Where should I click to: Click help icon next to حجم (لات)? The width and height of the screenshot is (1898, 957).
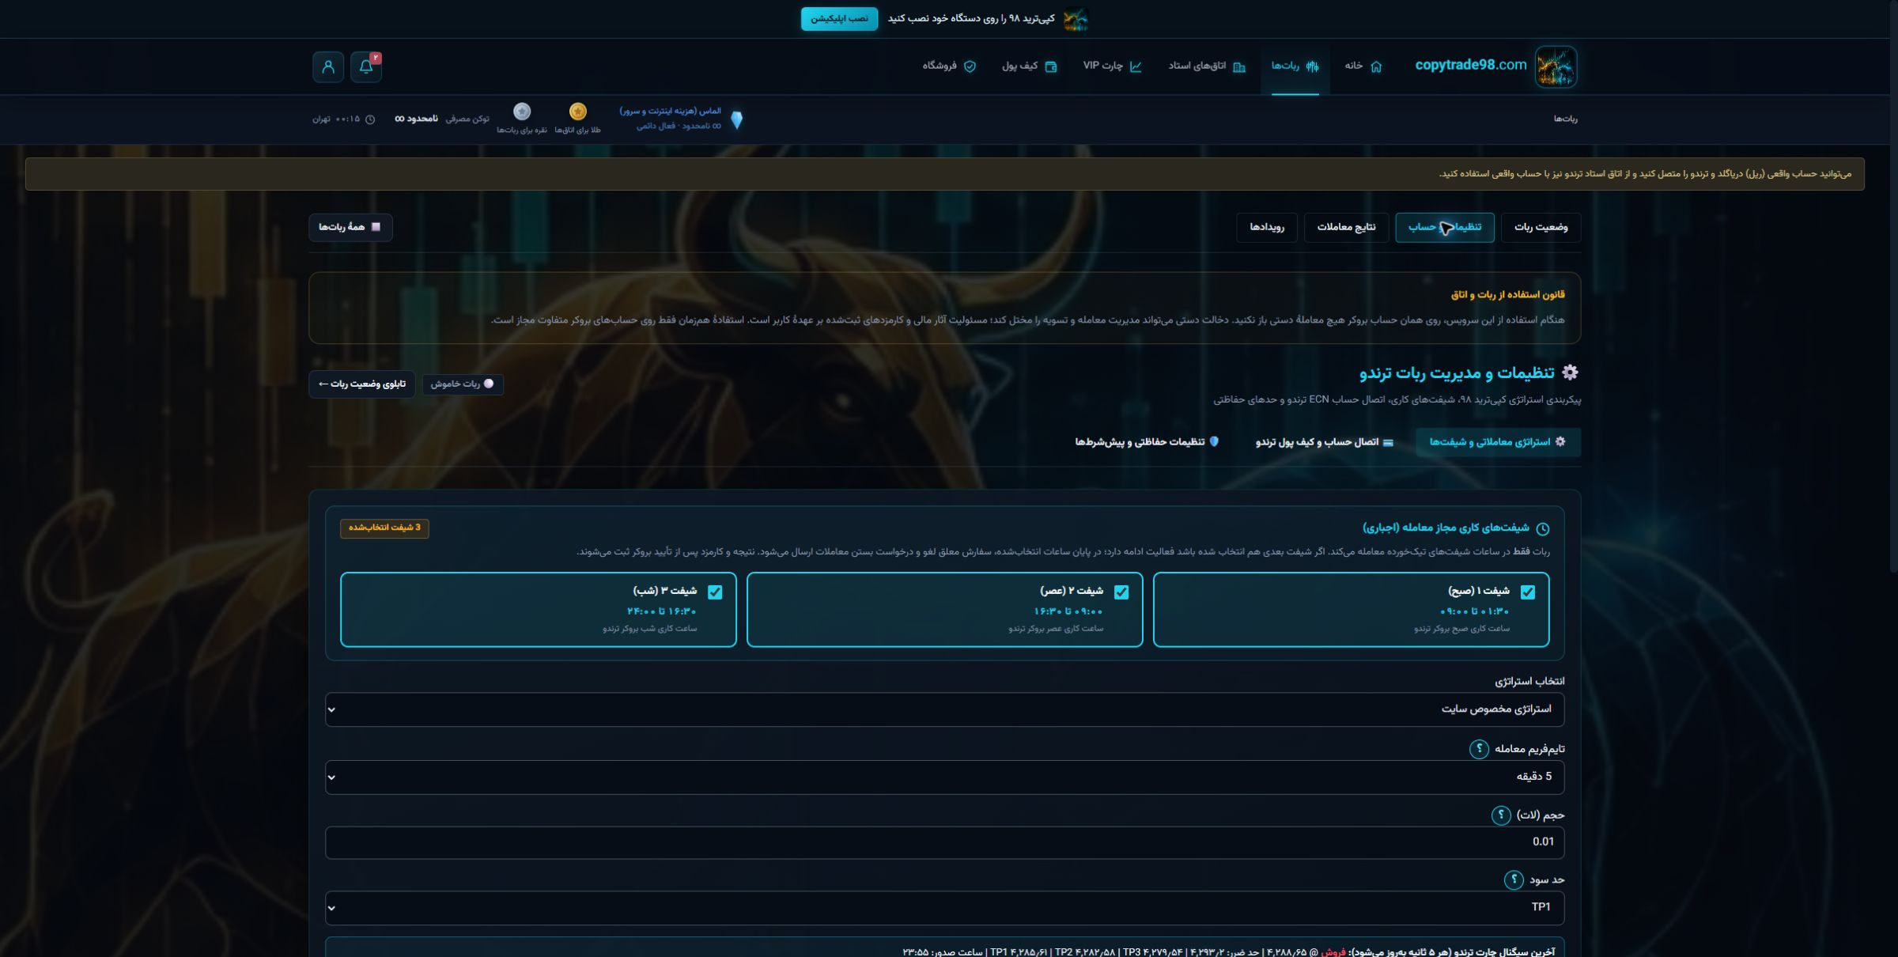coord(1501,815)
